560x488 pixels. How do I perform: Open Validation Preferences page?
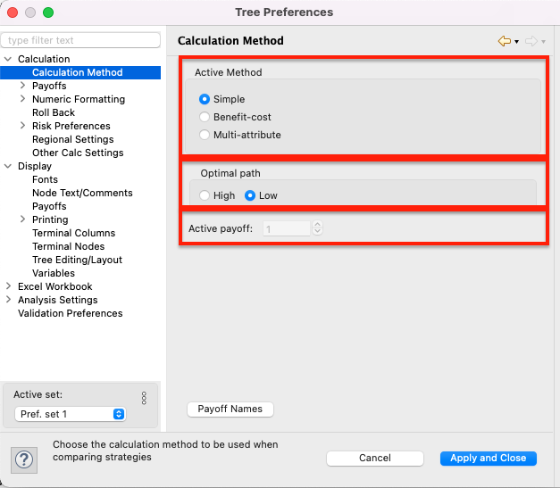71,313
